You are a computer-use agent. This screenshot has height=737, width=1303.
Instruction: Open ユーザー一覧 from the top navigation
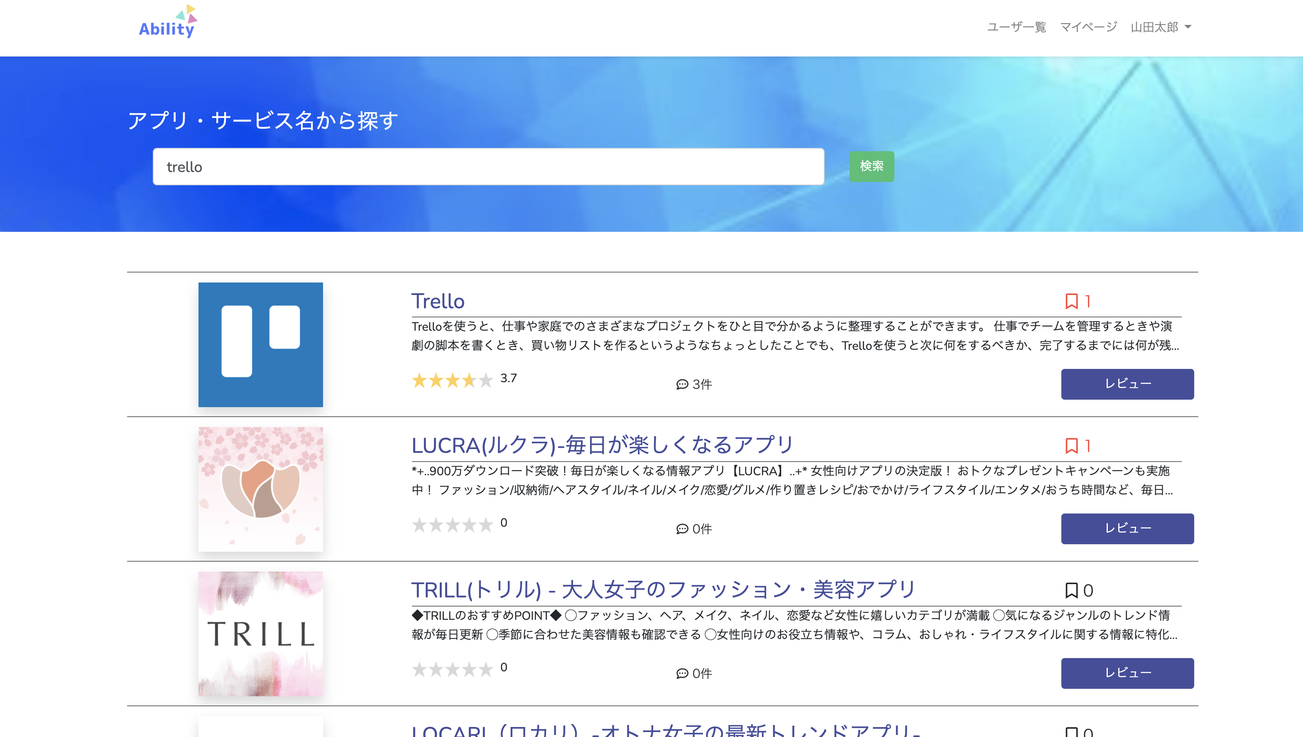pos(1017,27)
